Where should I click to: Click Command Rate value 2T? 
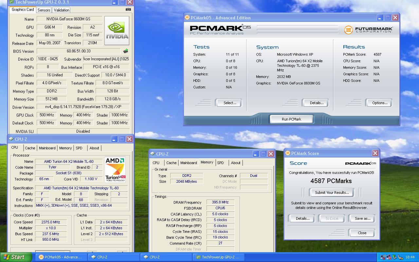click(x=220, y=243)
